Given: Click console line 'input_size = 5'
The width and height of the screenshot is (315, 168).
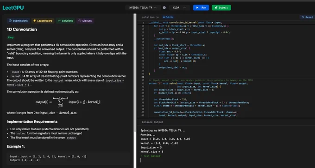Looking at the screenshot, I should [x=151, y=147].
